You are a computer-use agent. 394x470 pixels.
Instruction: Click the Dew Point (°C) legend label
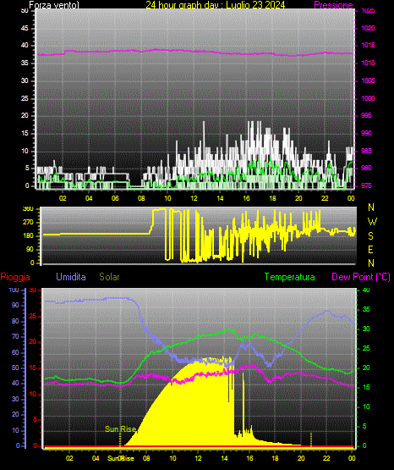361,277
